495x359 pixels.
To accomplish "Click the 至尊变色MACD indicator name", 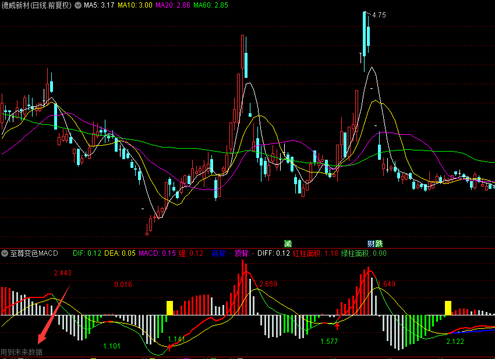I will click(34, 253).
